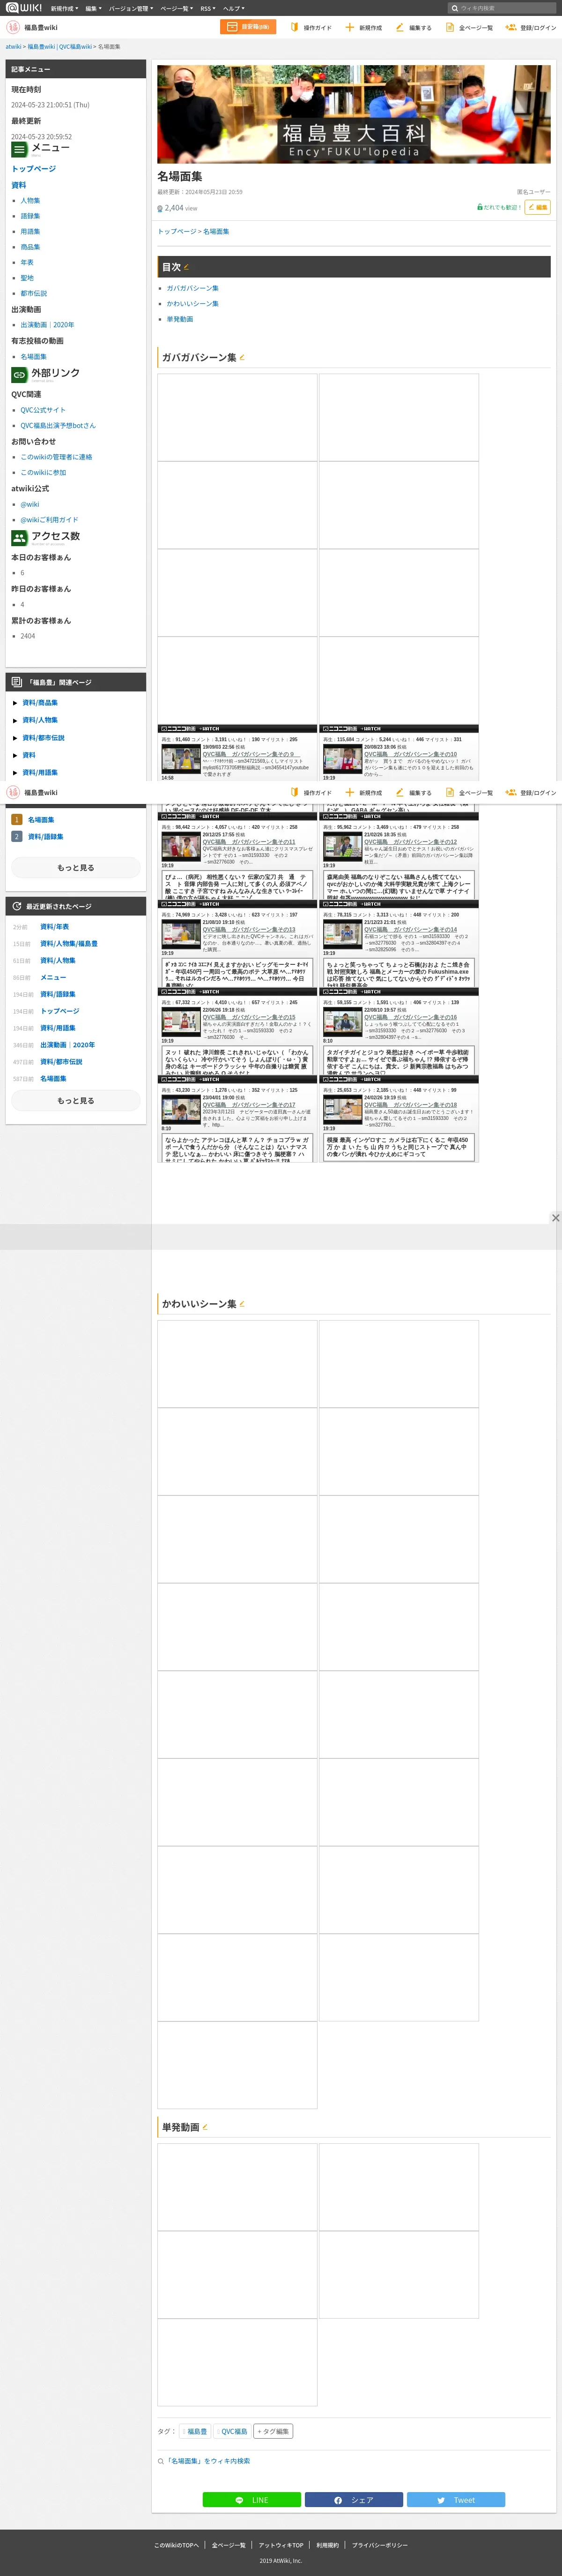Open the RSS dropdown menu
The width and height of the screenshot is (562, 2576).
(207, 8)
